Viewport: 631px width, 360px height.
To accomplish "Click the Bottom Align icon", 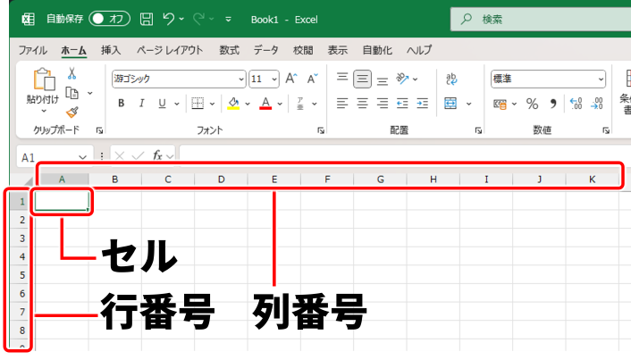I will 383,80.
